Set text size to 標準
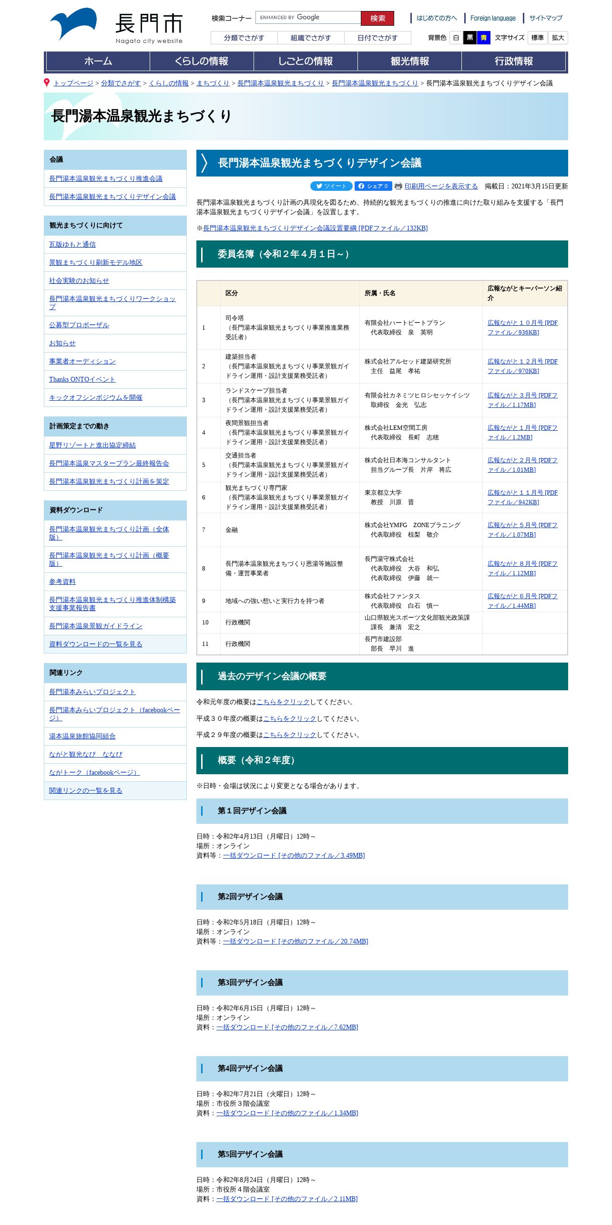 tap(537, 38)
